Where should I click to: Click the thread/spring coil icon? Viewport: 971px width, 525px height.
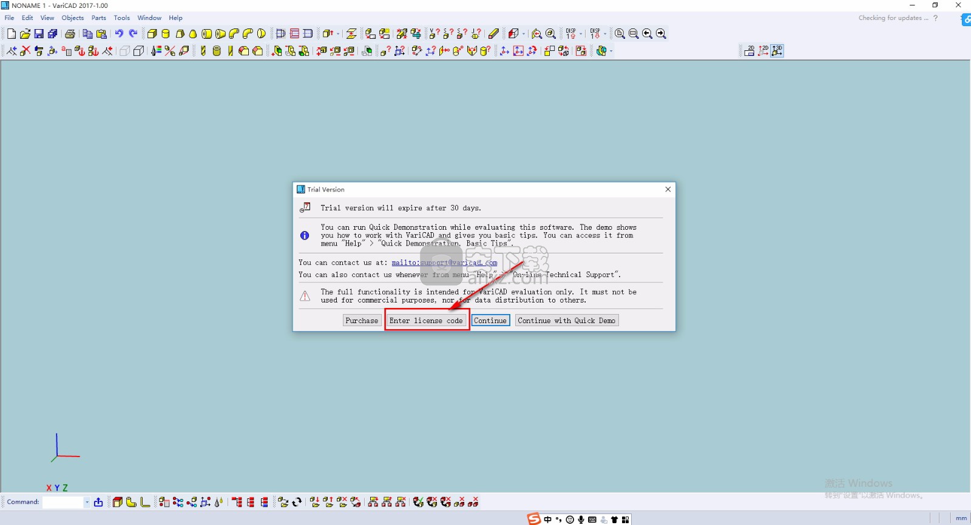[x=217, y=51]
